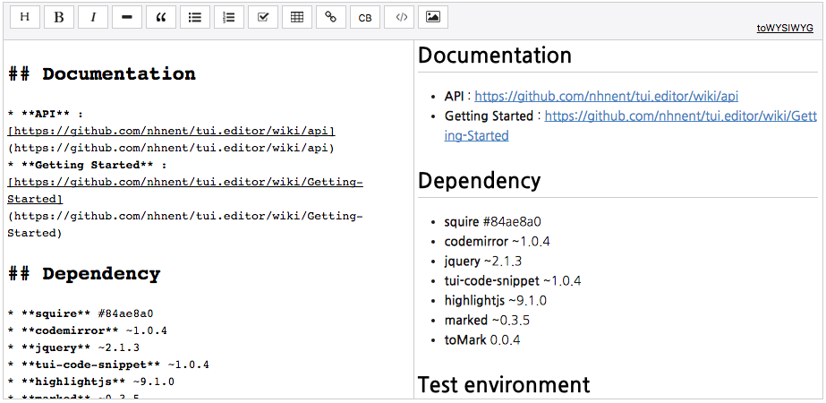
Task: Click the '## Documentation' heading in markdown editor
Action: 102,73
